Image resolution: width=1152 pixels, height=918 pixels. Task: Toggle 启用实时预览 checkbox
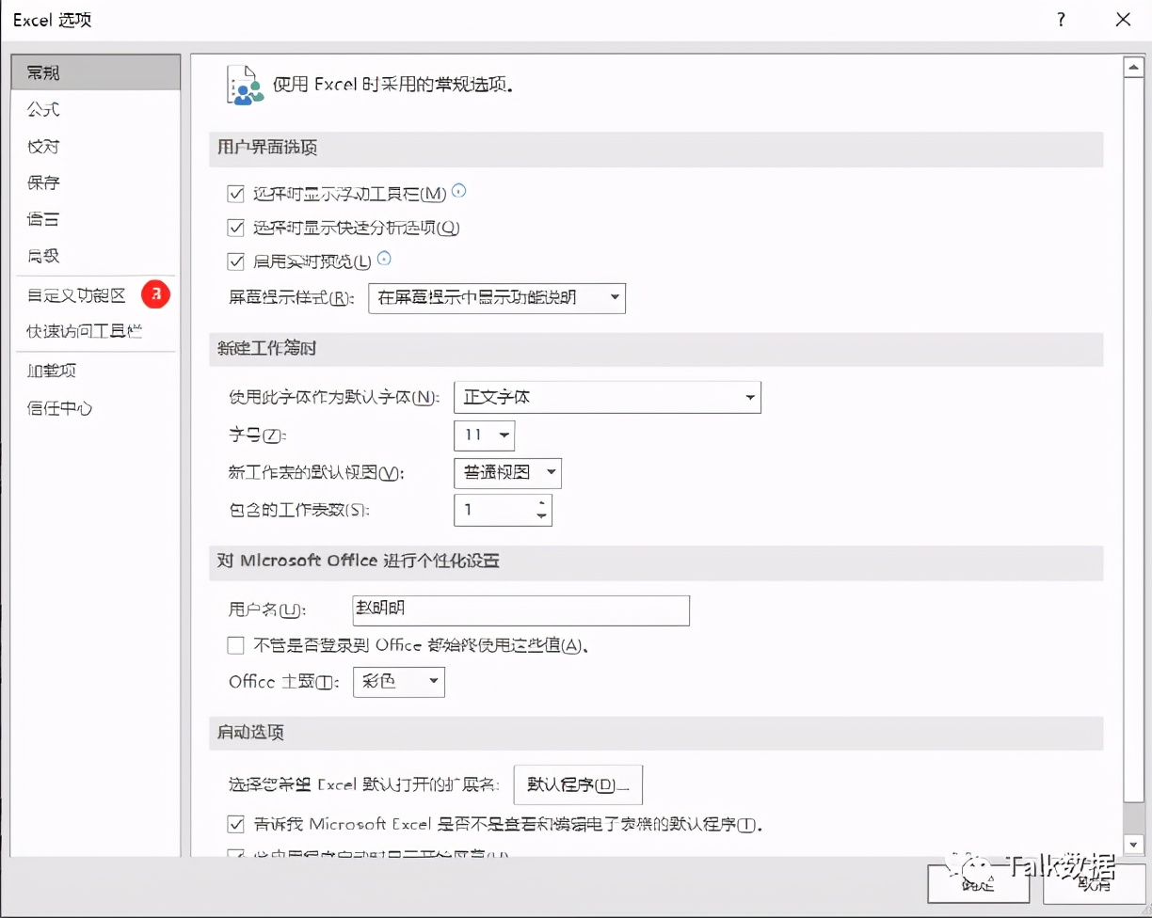236,261
